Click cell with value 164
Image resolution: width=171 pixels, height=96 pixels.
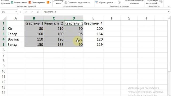[x=93, y=34]
